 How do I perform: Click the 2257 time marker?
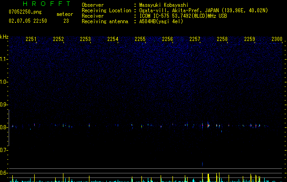(195, 39)
